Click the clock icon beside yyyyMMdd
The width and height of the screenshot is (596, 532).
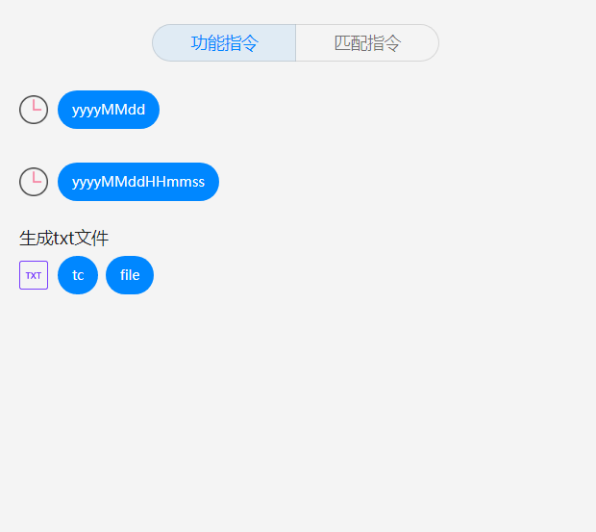click(34, 110)
